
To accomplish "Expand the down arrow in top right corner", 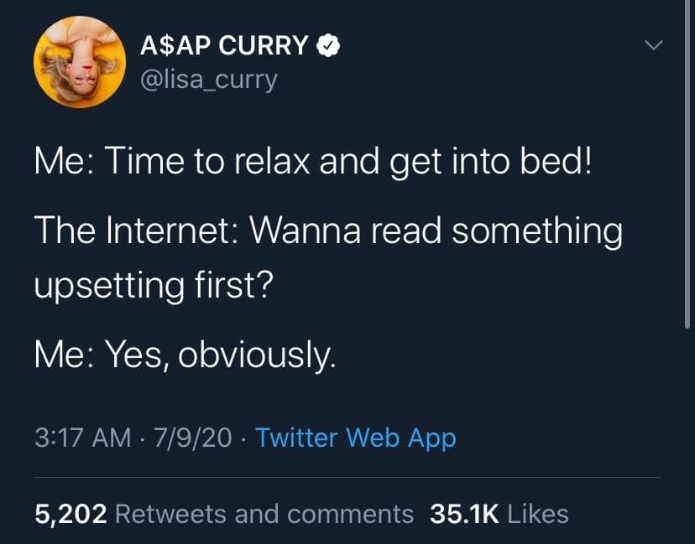I will [x=656, y=44].
